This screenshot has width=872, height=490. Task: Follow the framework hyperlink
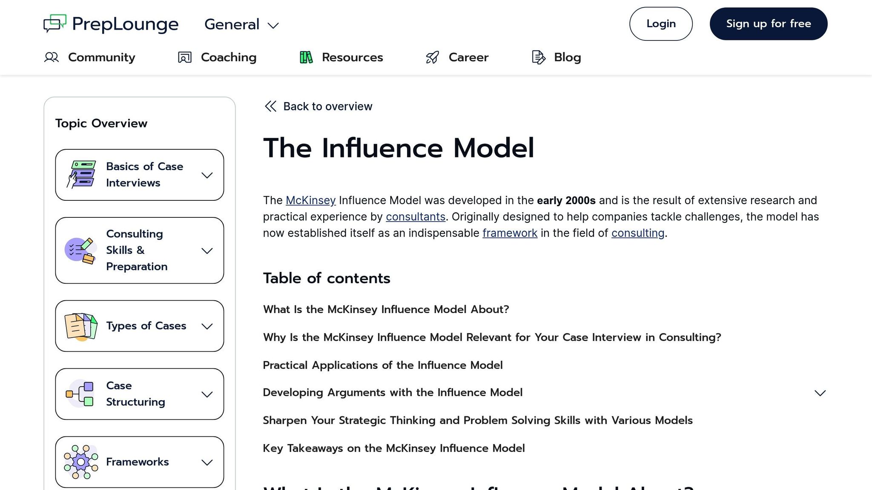click(x=510, y=233)
